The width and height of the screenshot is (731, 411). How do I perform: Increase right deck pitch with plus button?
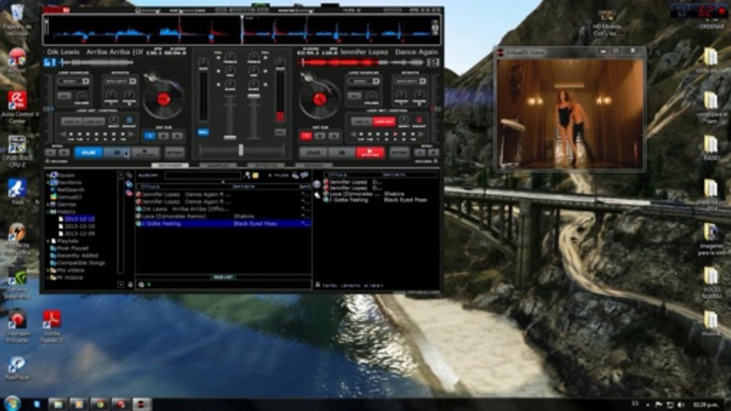pyautogui.click(x=433, y=153)
